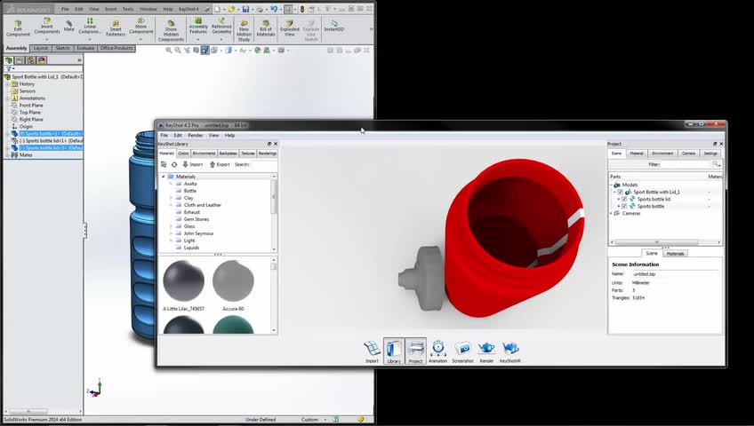Screen dimensions: 754x426
Task: Click the Edit Component icon in SolidWorks
Action: coord(18,28)
